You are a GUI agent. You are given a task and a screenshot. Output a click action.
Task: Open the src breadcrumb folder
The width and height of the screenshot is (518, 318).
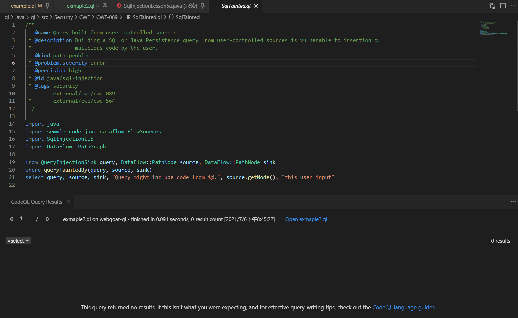[45, 17]
